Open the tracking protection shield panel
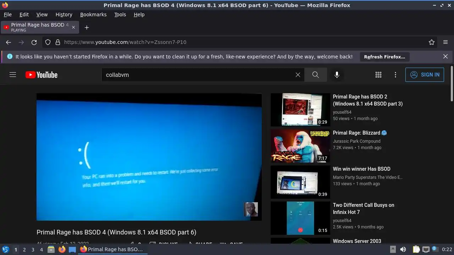454x255 pixels. [x=48, y=42]
